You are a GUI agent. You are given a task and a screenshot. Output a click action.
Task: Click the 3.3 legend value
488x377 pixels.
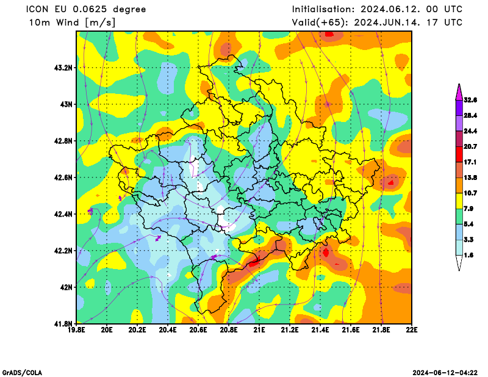point(468,240)
